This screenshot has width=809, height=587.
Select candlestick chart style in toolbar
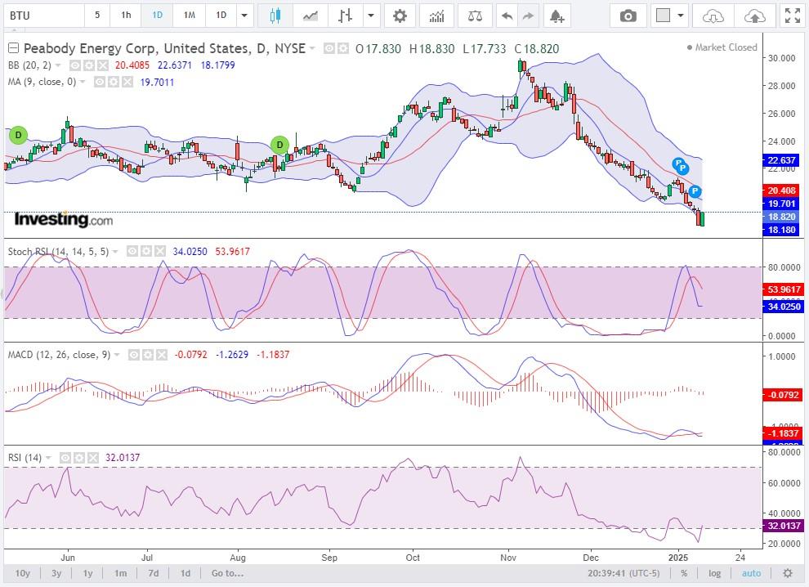pos(275,16)
